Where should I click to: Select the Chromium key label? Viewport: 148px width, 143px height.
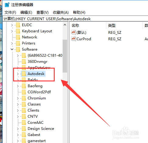click(x=37, y=98)
